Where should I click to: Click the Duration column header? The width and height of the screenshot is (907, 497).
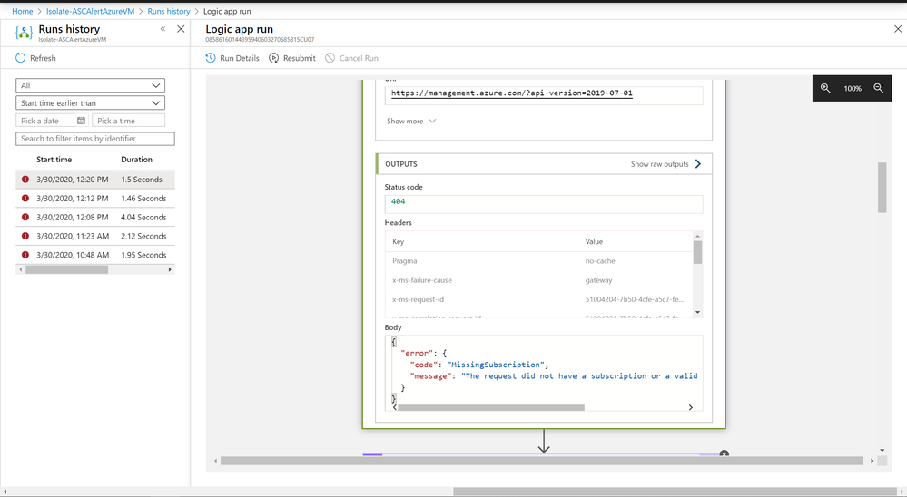pyautogui.click(x=136, y=160)
